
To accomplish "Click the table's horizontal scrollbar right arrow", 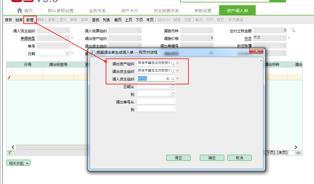I will point(296,147).
